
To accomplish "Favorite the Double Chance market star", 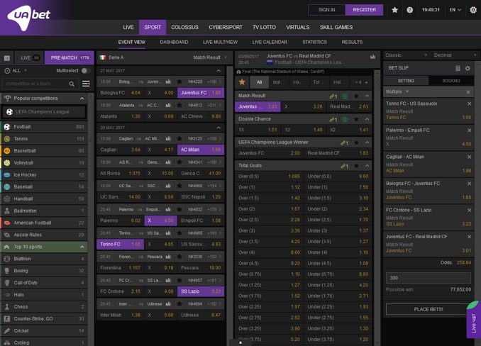I will [356, 119].
